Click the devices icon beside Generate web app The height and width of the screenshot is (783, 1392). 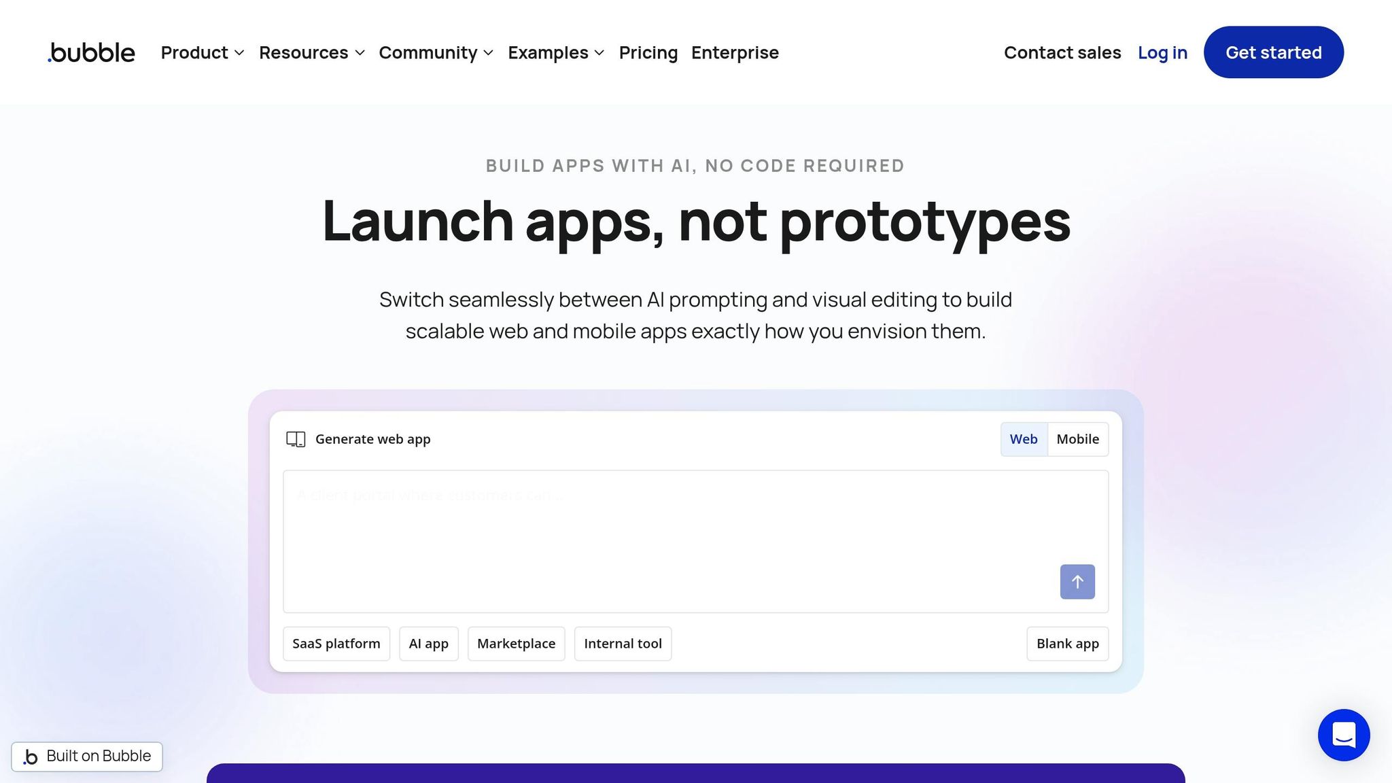pos(296,439)
